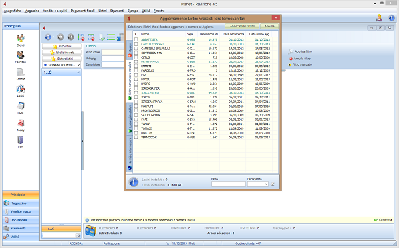The width and height of the screenshot is (399, 248).
Task: Click the grey next arrow toolbar icon
Action: pyautogui.click(x=71, y=37)
